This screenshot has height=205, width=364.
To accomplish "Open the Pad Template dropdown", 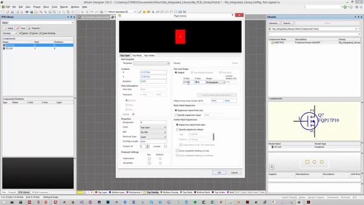I will point(152,63).
